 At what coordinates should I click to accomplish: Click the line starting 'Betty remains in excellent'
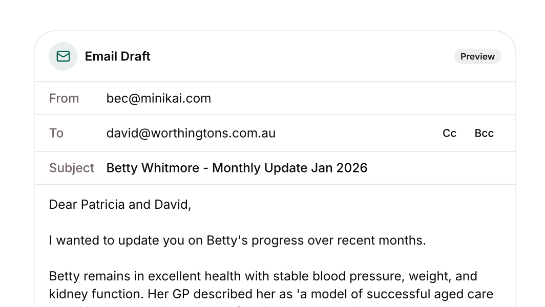(x=263, y=276)
